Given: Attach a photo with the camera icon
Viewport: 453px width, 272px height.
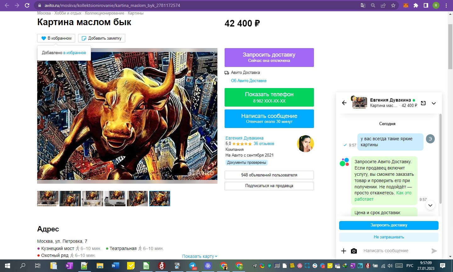Looking at the screenshot, I should click(354, 251).
